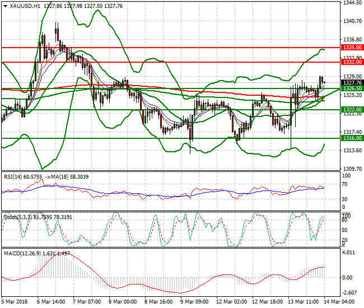364x308 pixels.
Task: Select the XAUUSD,H1 chart symbol label
Action: pos(25,6)
